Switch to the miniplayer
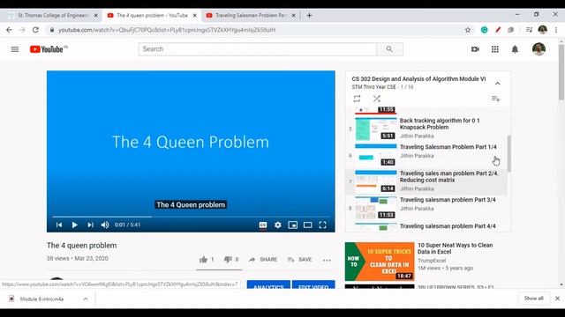565x317 pixels. pos(292,225)
